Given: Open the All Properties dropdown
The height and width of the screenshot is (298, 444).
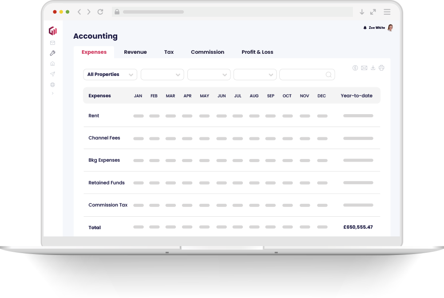Looking at the screenshot, I should click(110, 75).
